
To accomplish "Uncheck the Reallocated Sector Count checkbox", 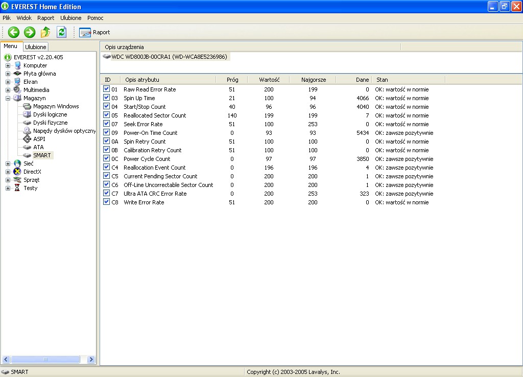I will tap(106, 115).
